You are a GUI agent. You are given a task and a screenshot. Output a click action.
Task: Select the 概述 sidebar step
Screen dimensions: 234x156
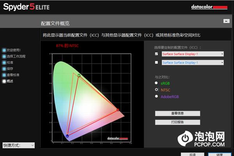(x=10, y=81)
